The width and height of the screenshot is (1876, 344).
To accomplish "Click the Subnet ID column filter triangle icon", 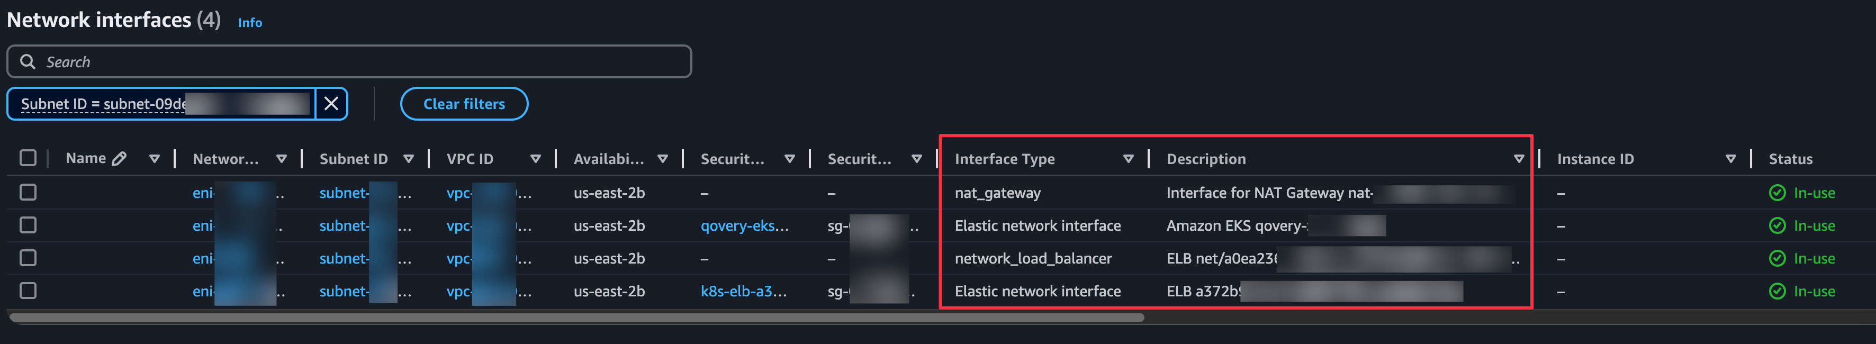I will [410, 157].
